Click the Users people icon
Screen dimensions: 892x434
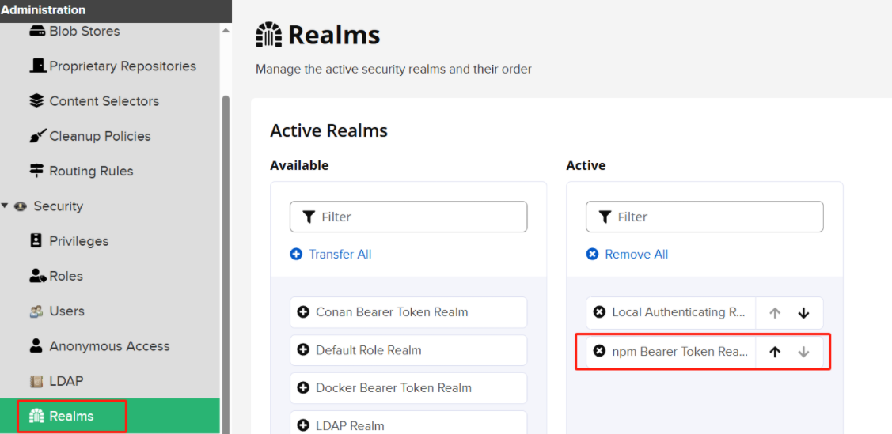36,311
